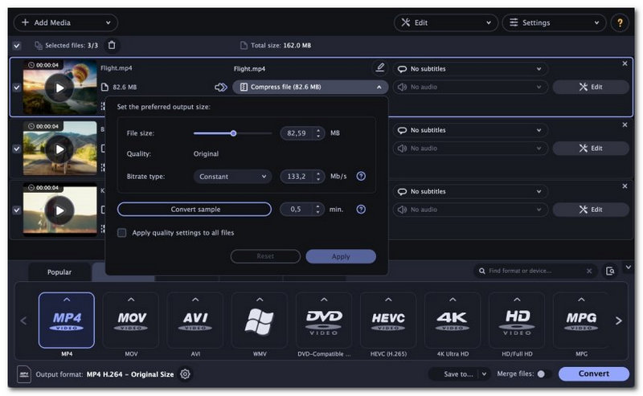
Task: Start conversion with the Convert button
Action: [x=594, y=374]
